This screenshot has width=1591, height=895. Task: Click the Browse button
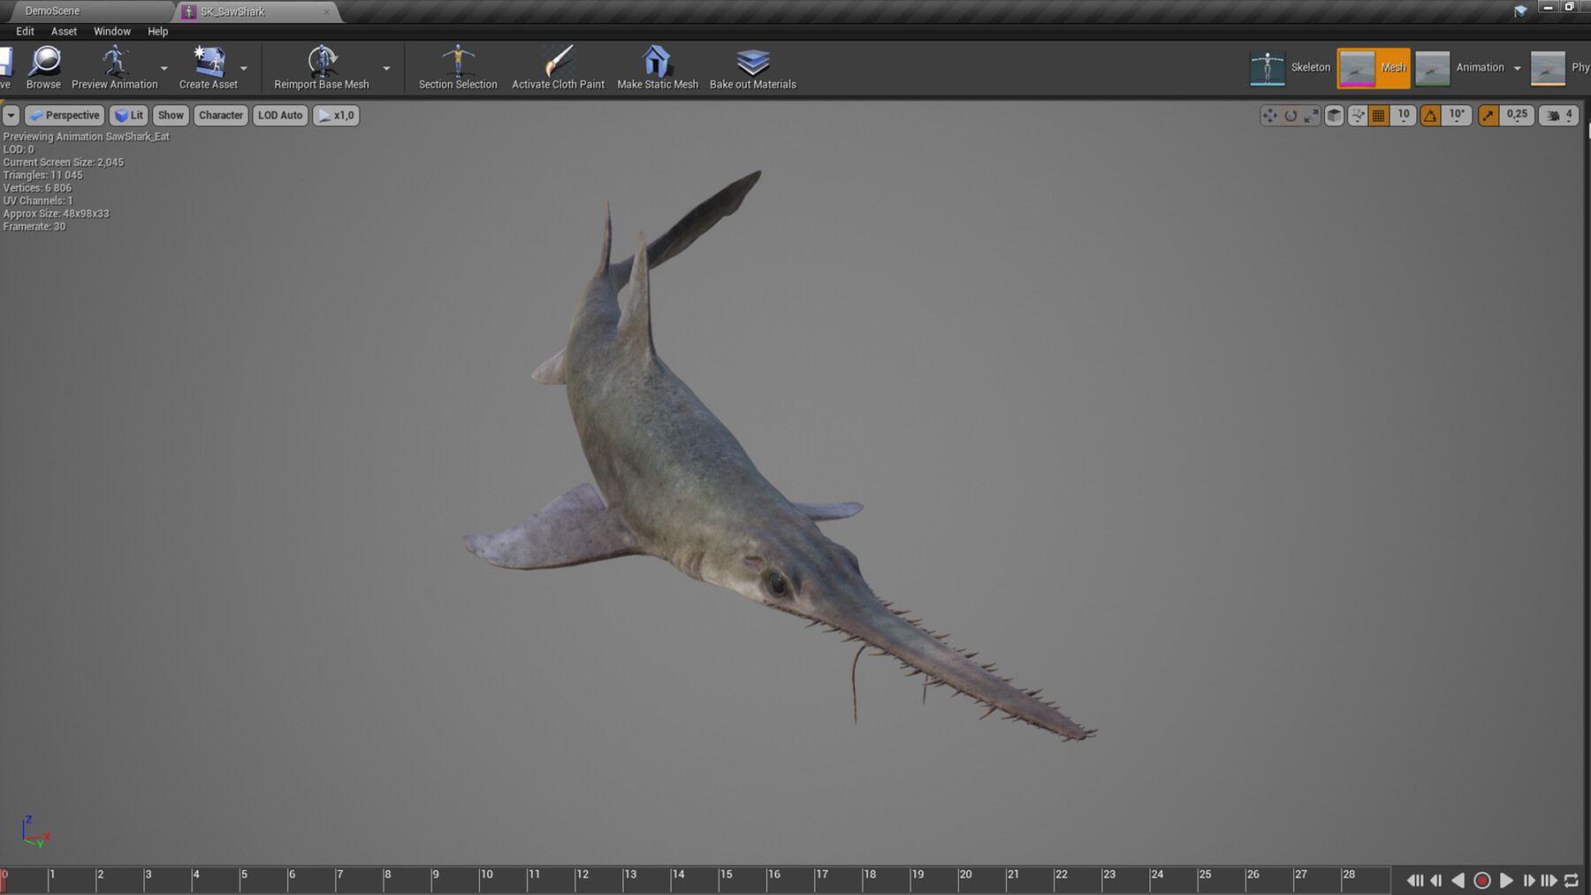tap(42, 67)
